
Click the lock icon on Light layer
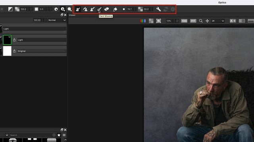[14, 40]
